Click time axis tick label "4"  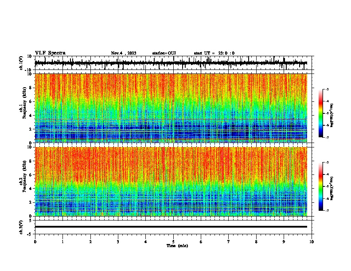click(146, 242)
